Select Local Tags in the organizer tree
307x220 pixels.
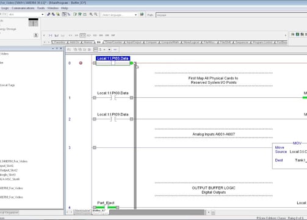[7, 85]
